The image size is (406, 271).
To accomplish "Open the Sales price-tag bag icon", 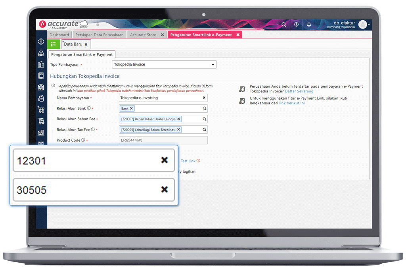I will pyautogui.click(x=41, y=98).
